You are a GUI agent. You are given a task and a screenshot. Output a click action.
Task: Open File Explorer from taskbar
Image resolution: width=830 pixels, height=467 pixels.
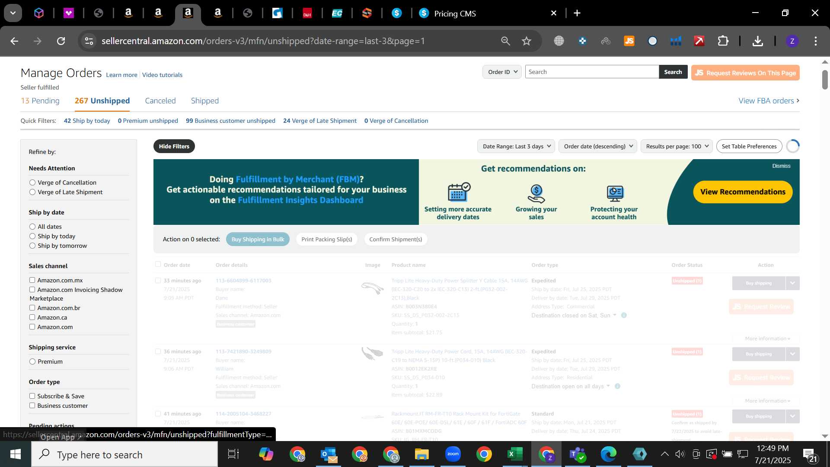[421, 454]
